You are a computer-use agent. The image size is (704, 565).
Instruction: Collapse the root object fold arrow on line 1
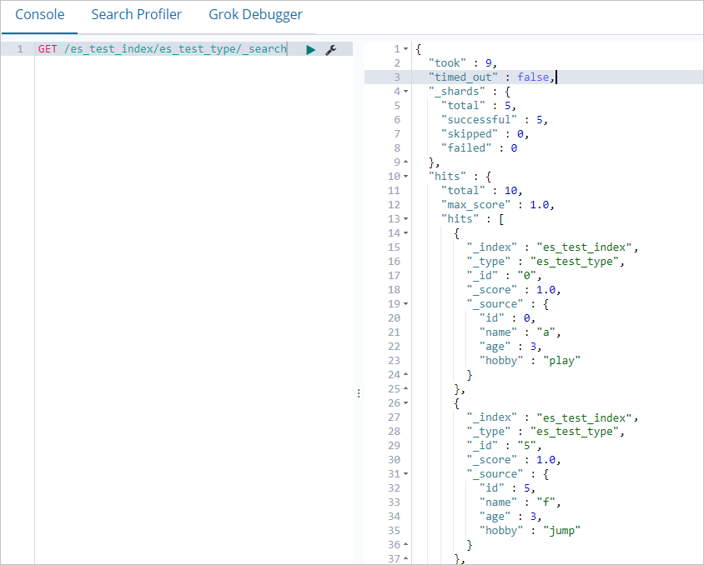tap(406, 49)
